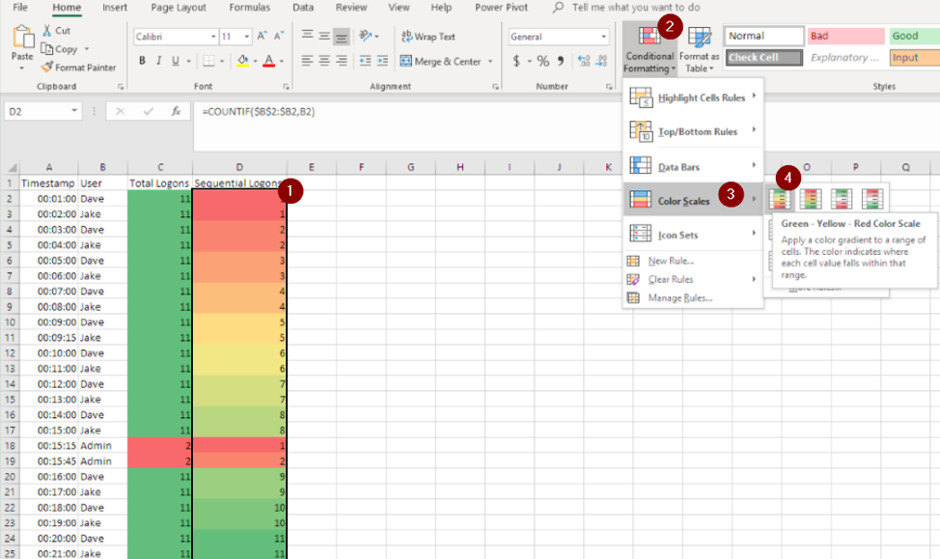
Task: Open the Calibri font name dropdown
Action: [212, 37]
